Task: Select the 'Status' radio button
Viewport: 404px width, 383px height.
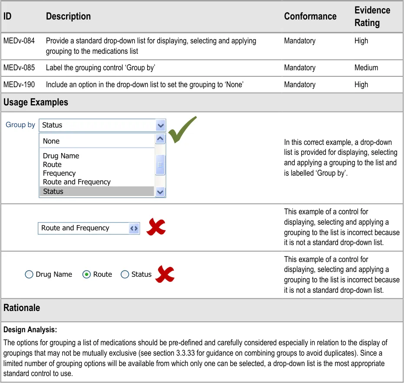Action: coord(125,274)
